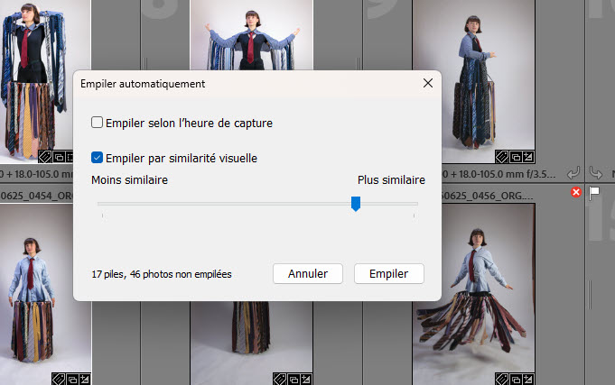Click the red X icon beside 0625_0456_ORG

pos(576,192)
